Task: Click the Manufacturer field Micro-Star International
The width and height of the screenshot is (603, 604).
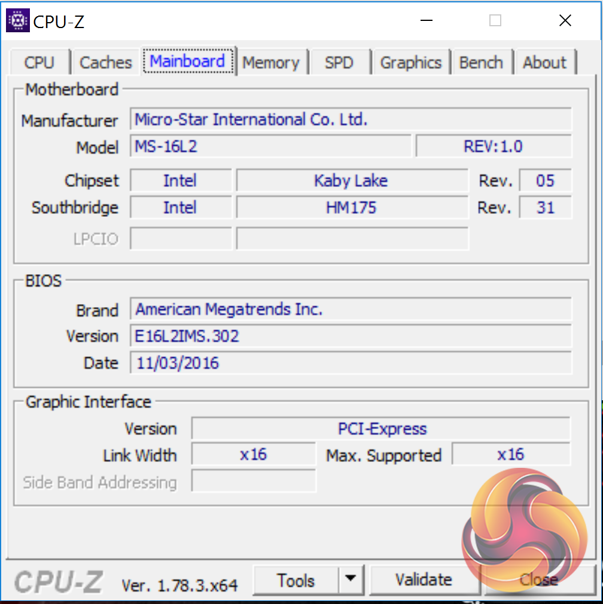Action: click(x=351, y=119)
